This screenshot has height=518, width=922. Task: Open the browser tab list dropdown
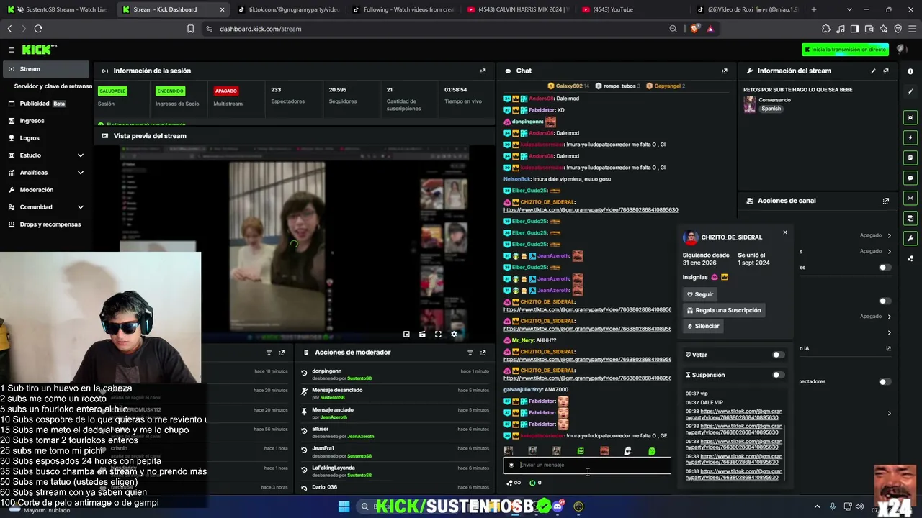tap(849, 9)
